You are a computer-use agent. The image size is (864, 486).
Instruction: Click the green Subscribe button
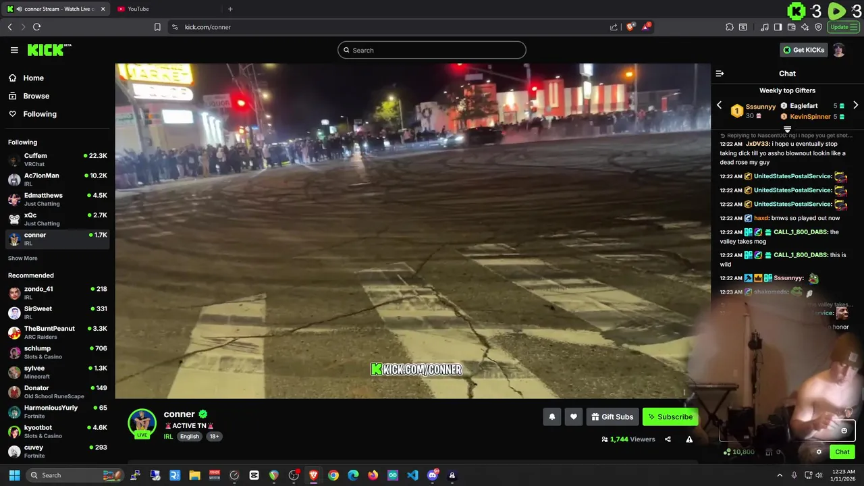pos(670,417)
